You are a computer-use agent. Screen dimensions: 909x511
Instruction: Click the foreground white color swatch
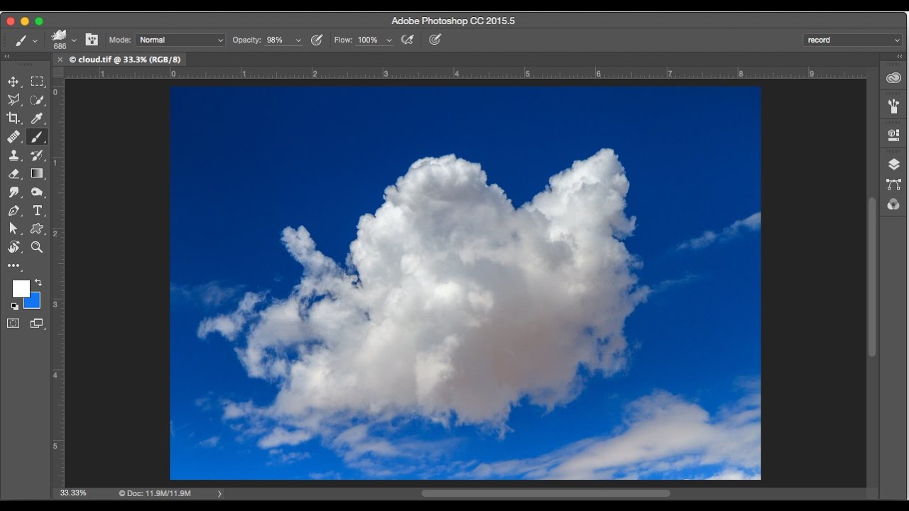(21, 288)
